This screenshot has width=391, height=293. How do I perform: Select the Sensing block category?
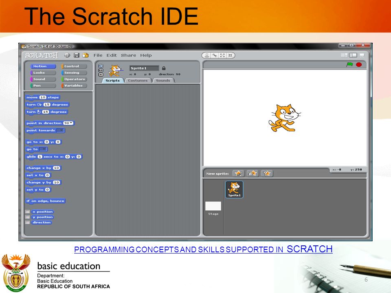click(x=74, y=73)
